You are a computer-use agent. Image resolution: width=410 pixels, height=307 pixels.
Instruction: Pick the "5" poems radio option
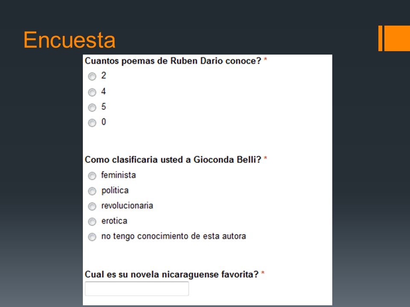[92, 107]
